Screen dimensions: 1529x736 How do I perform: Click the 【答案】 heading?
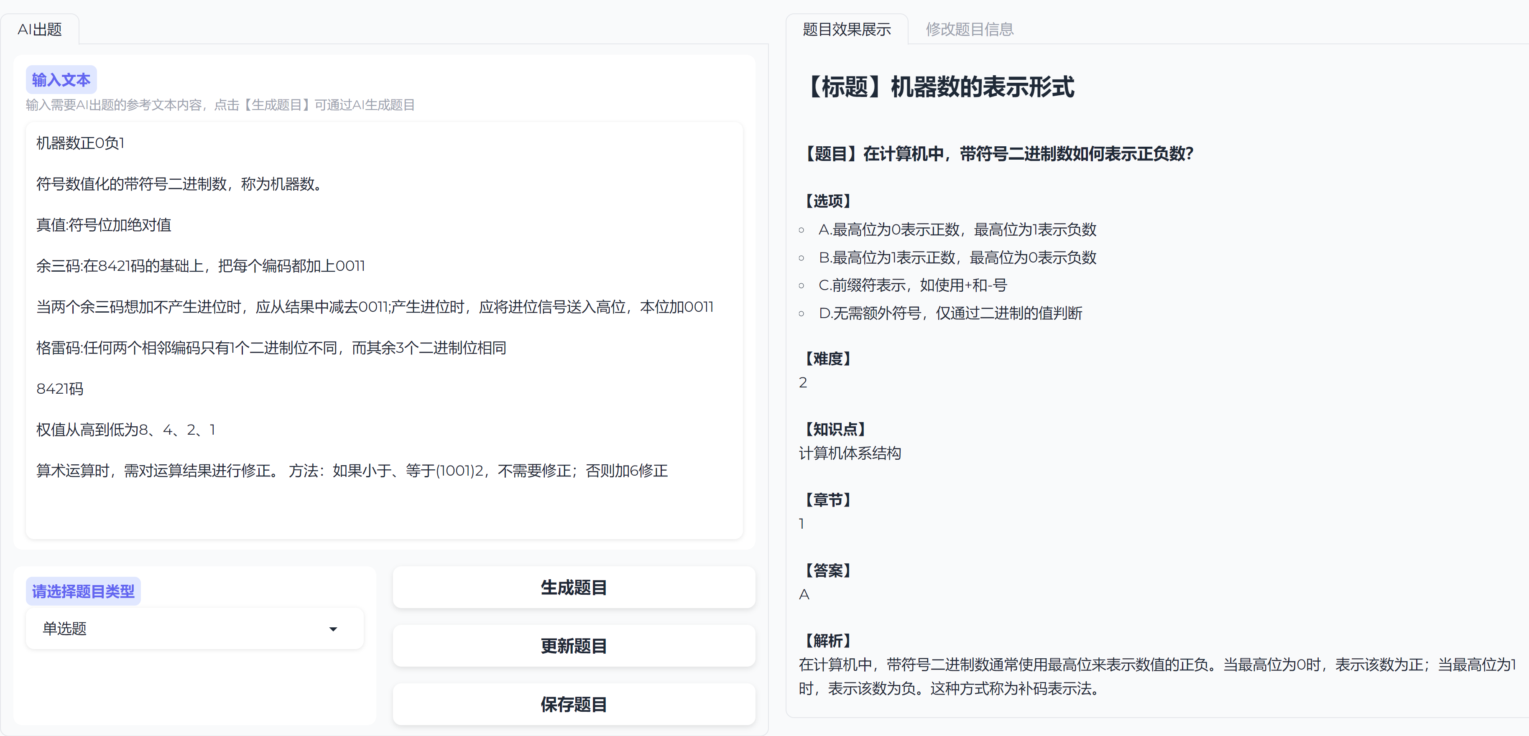(x=828, y=571)
